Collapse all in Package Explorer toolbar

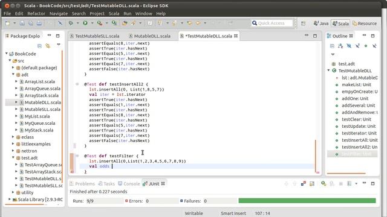pyautogui.click(x=39, y=46)
